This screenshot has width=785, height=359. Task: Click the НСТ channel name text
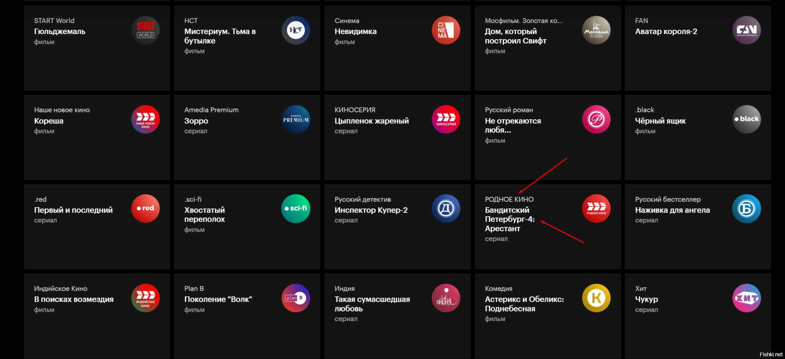191,21
